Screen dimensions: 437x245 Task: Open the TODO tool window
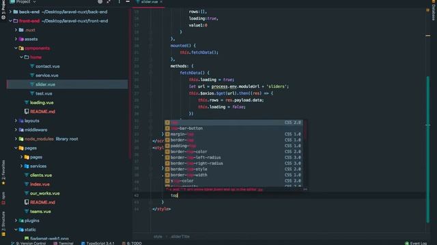132,243
